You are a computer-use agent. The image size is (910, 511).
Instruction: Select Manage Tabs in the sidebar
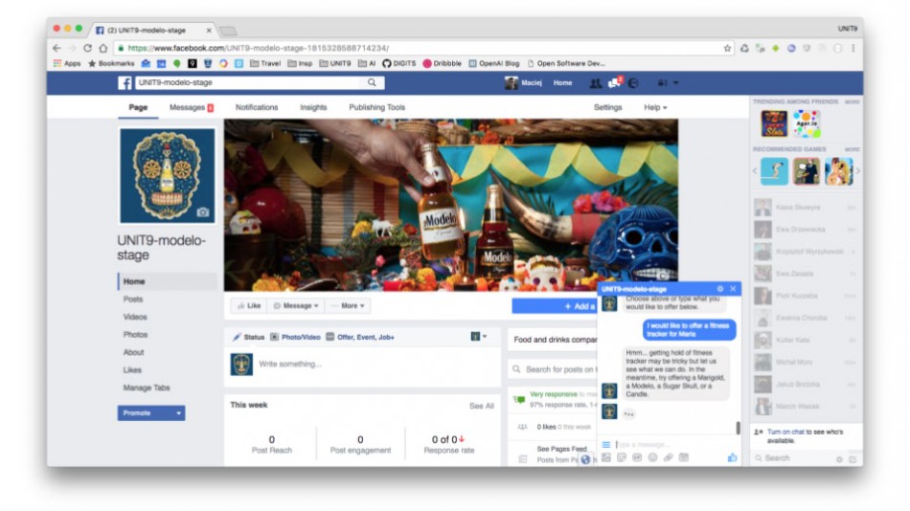tap(147, 388)
